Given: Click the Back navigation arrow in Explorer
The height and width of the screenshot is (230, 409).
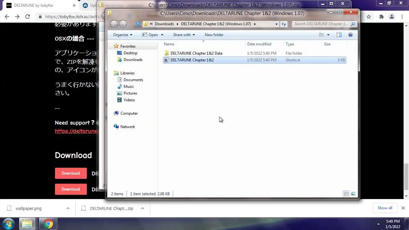Looking at the screenshot, I should click(114, 24).
